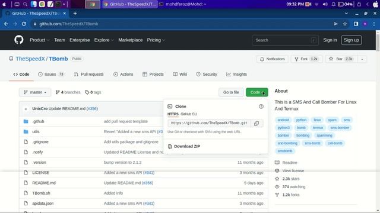Open the Pull requests tab
Image resolution: width=380 pixels, height=213 pixels.
[x=88, y=75]
